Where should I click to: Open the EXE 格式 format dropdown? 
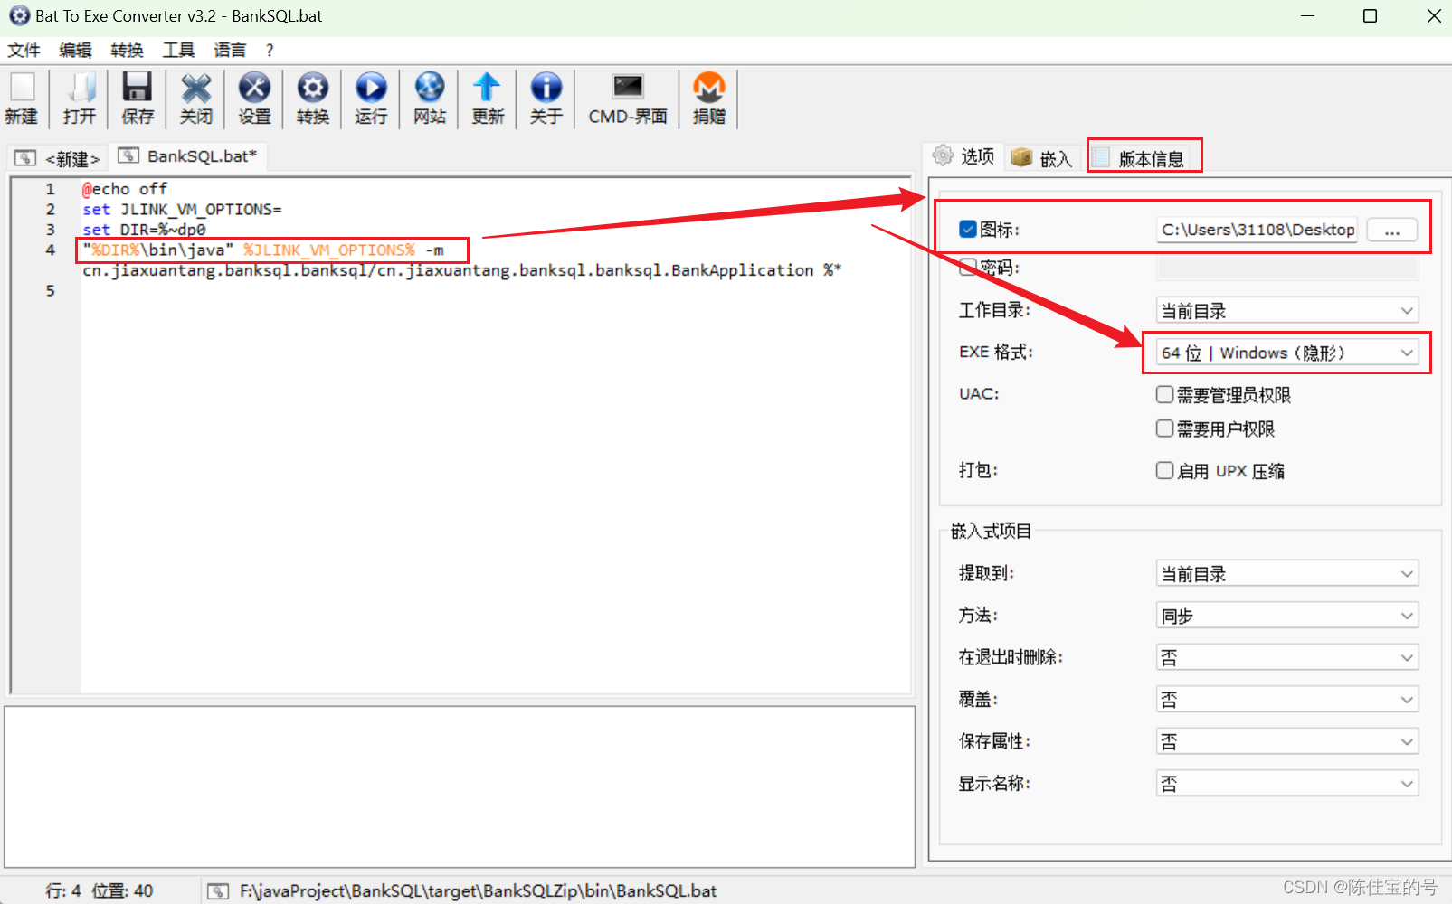[1287, 353]
